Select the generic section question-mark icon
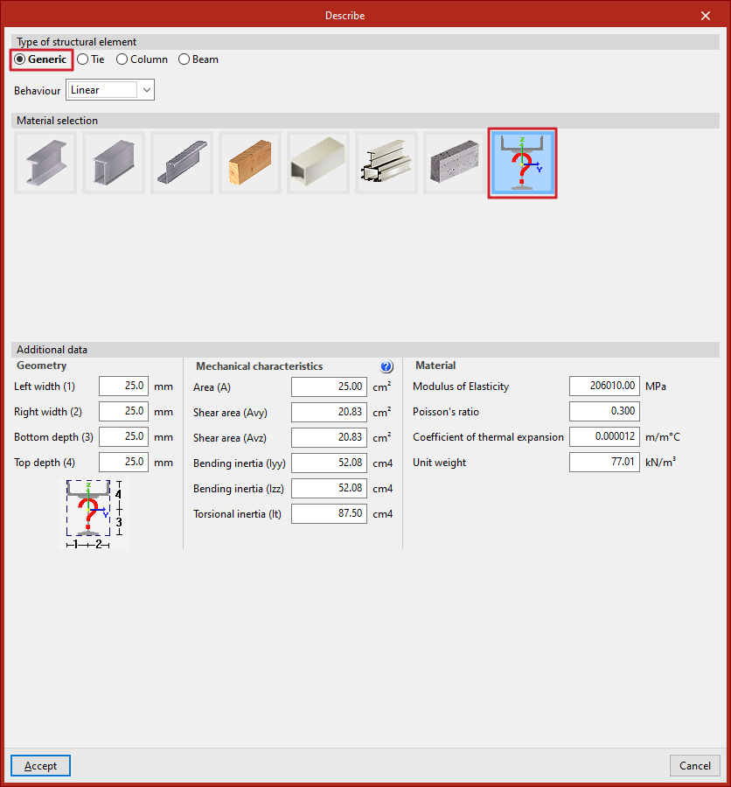Screen dimensions: 731x787 coord(522,164)
